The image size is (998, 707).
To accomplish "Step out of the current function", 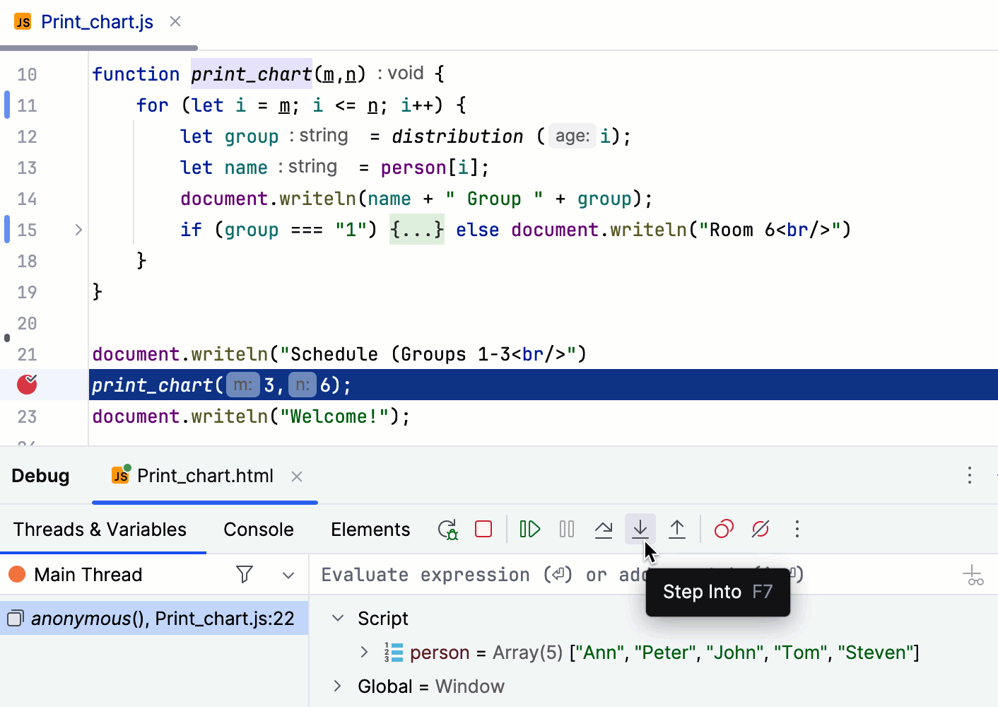I will [x=677, y=530].
